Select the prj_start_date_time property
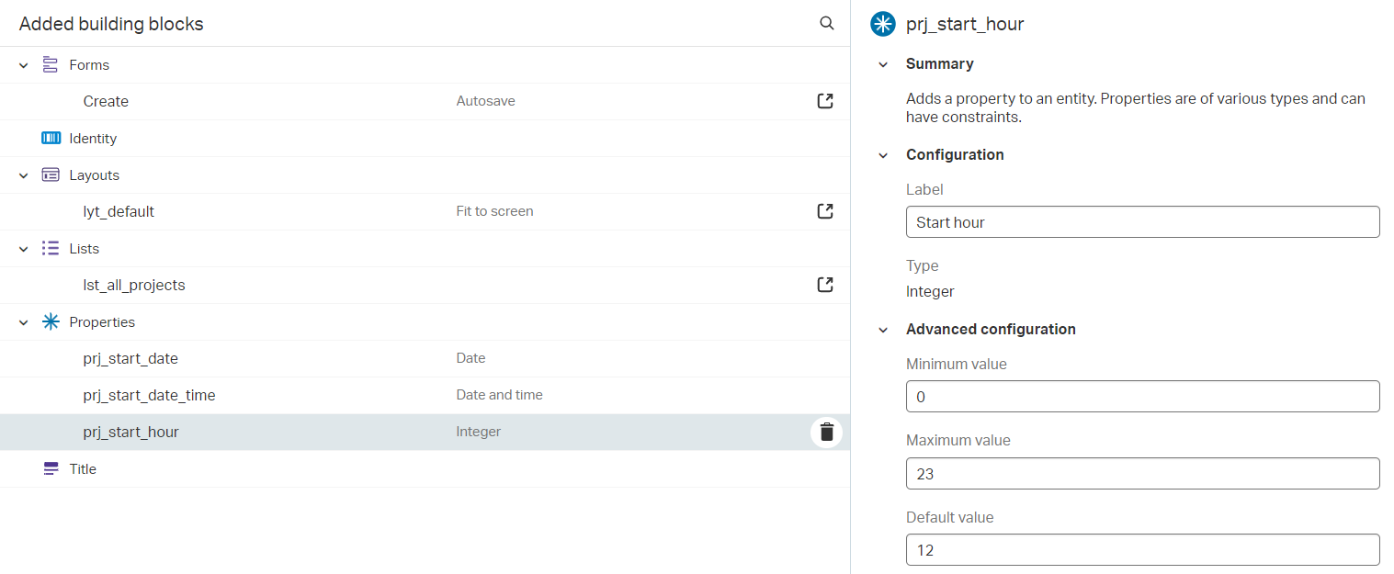 coord(425,395)
